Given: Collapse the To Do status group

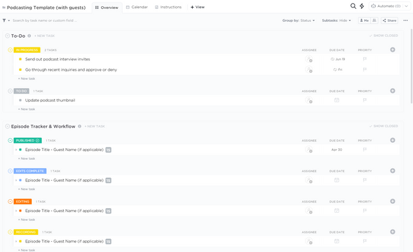Looking at the screenshot, I should [x=10, y=91].
